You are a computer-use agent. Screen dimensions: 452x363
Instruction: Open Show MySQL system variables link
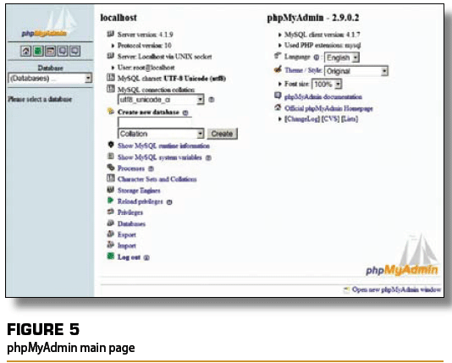coord(160,157)
